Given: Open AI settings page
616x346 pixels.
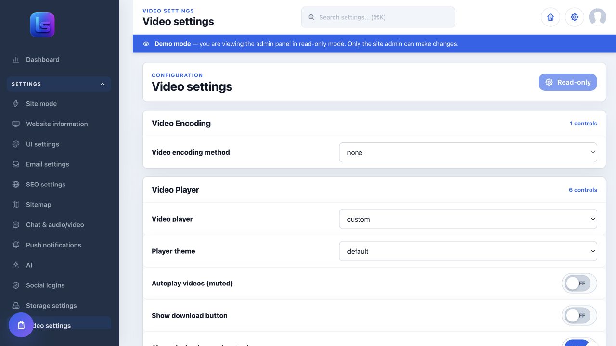Looking at the screenshot, I should pos(59,265).
